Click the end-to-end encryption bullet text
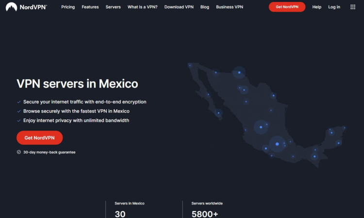Screen dimensions: 364x218 (85, 101)
